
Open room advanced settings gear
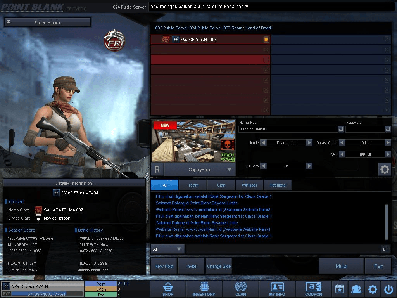pos(384,169)
